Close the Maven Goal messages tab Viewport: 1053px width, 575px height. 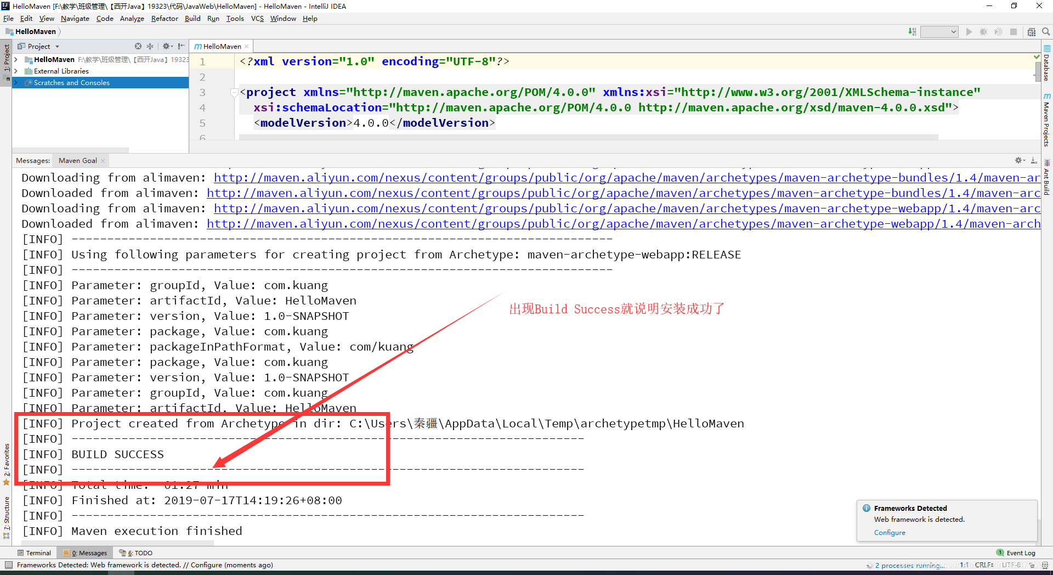coord(103,161)
